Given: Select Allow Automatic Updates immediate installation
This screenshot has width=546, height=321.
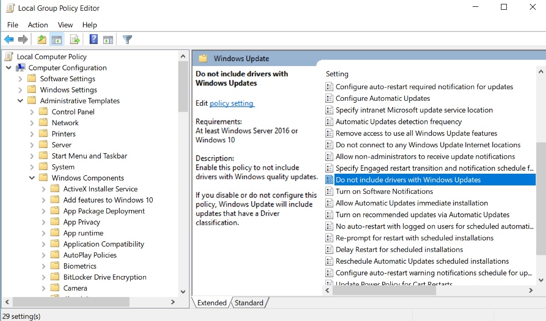Looking at the screenshot, I should [x=412, y=203].
